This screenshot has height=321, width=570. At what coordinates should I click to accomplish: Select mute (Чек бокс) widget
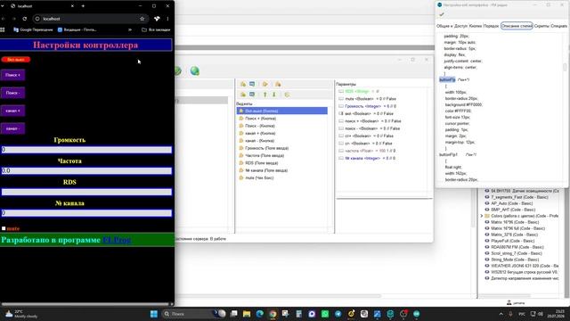[x=282, y=178]
